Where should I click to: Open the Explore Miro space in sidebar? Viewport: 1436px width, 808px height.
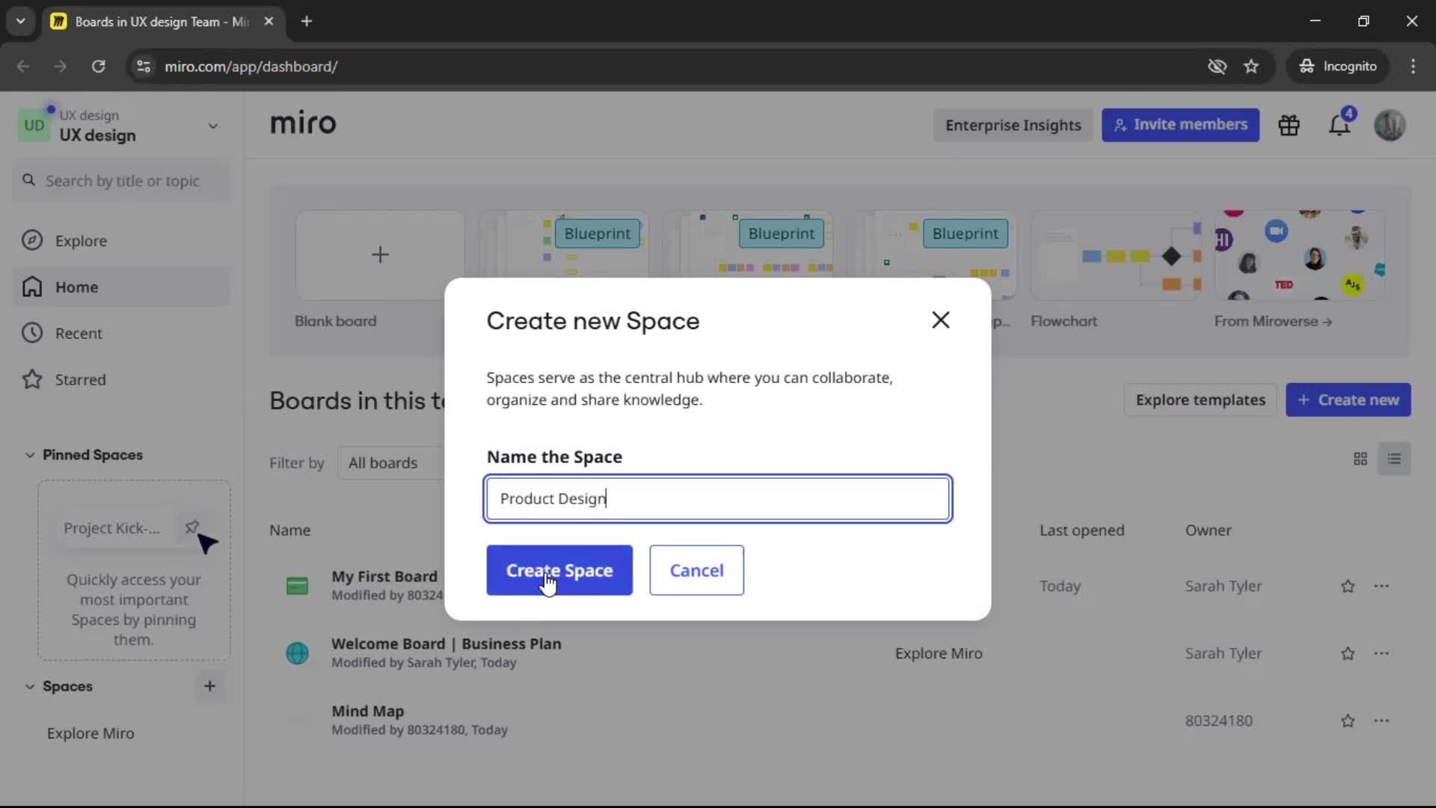pos(90,733)
